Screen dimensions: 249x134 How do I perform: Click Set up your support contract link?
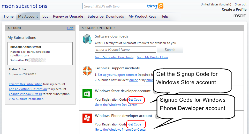(117, 75)
